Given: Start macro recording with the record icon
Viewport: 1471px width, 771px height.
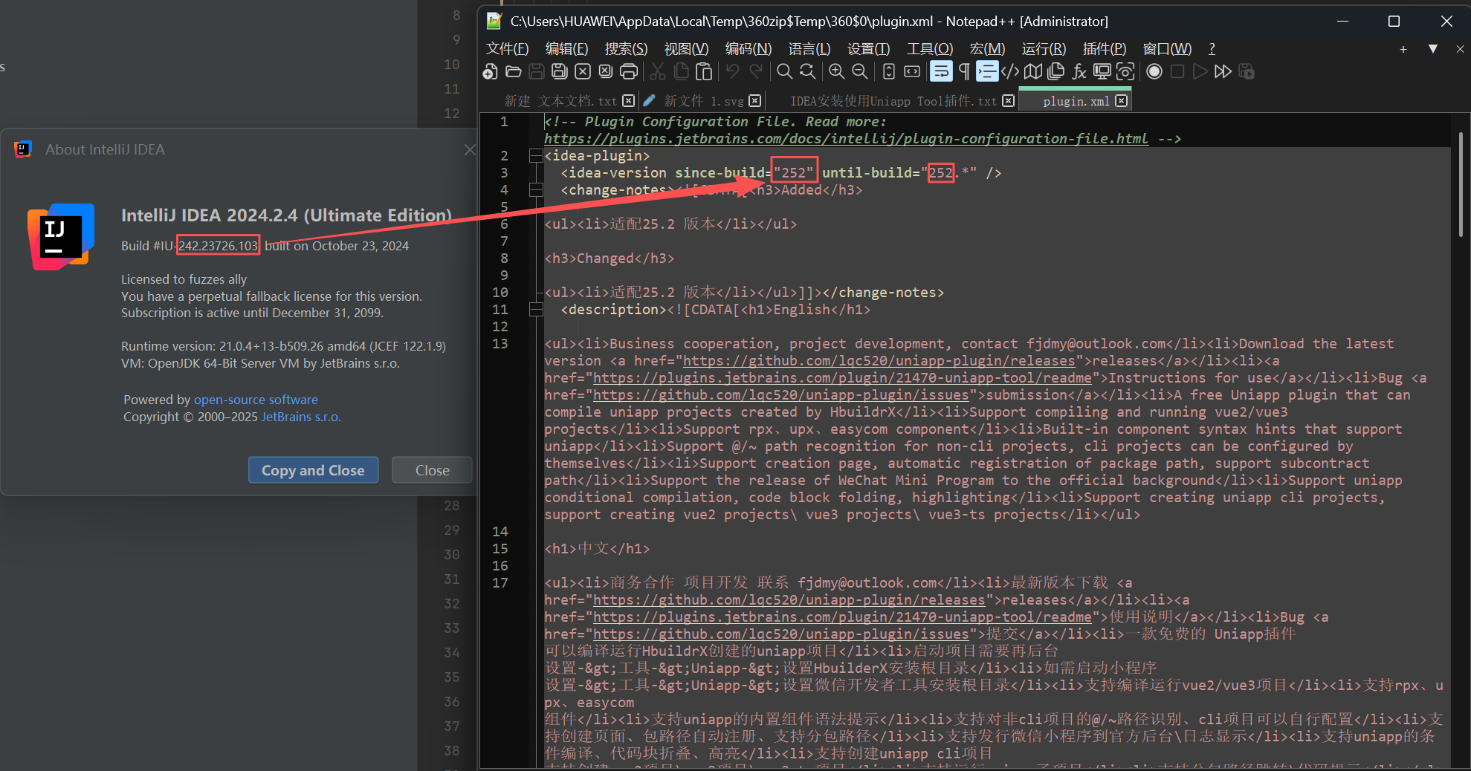Looking at the screenshot, I should click(1154, 72).
